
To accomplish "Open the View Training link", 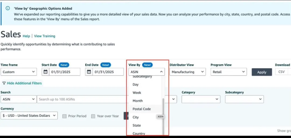I will tap(45, 36).
